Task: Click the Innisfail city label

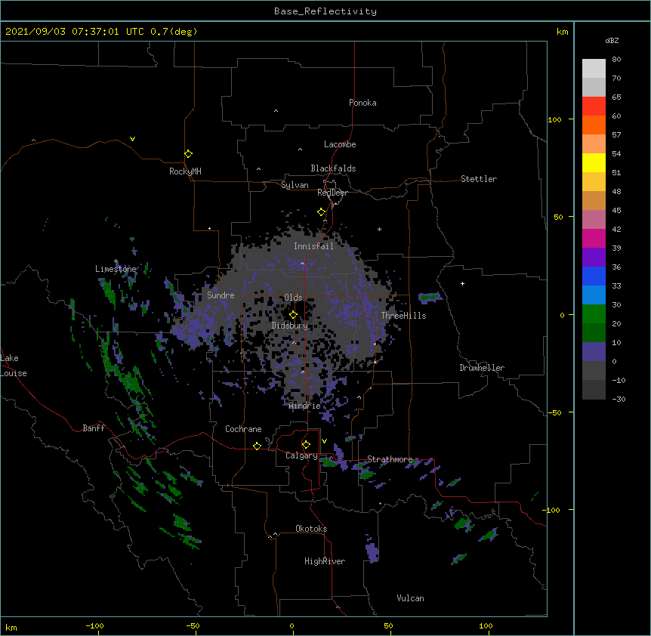Action: coord(313,246)
